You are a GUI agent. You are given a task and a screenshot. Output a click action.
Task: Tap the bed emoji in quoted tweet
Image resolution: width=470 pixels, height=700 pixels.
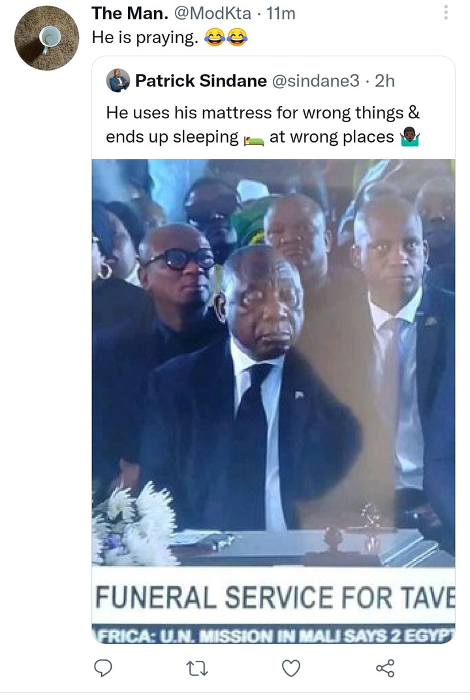click(x=254, y=140)
